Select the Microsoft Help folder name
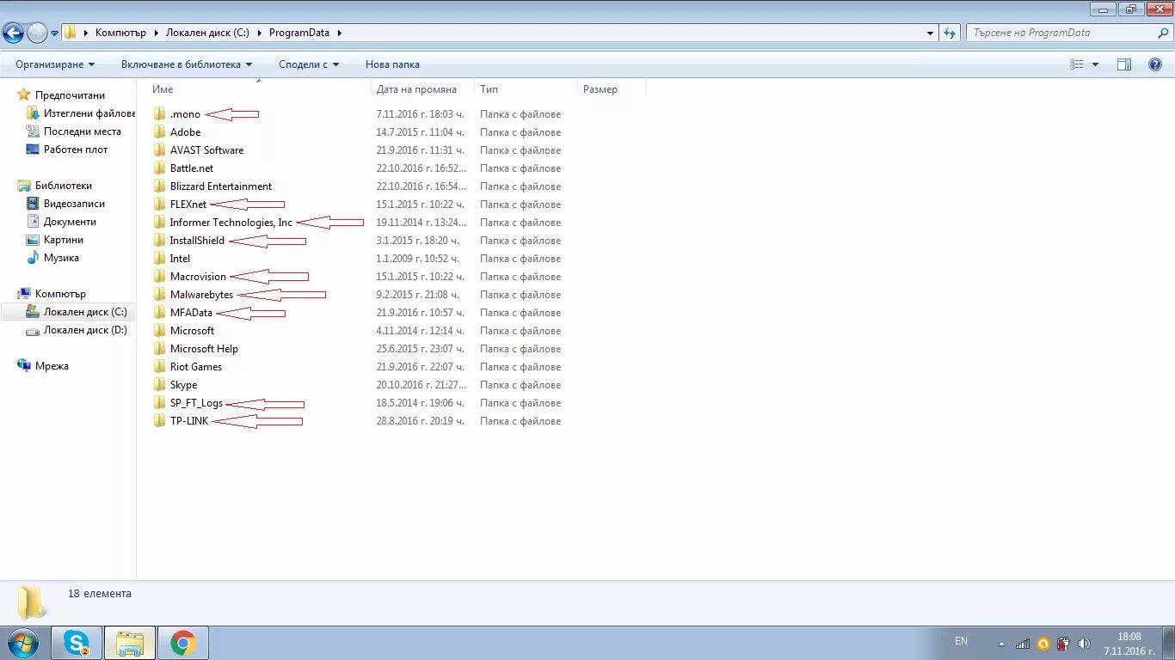This screenshot has width=1175, height=660. click(204, 349)
